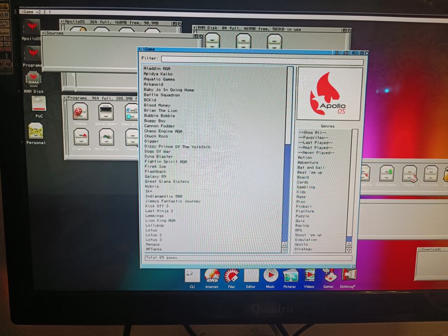The width and height of the screenshot is (448, 336).
Task: Open Downloads drawer in right-side window
Action: 387,173
